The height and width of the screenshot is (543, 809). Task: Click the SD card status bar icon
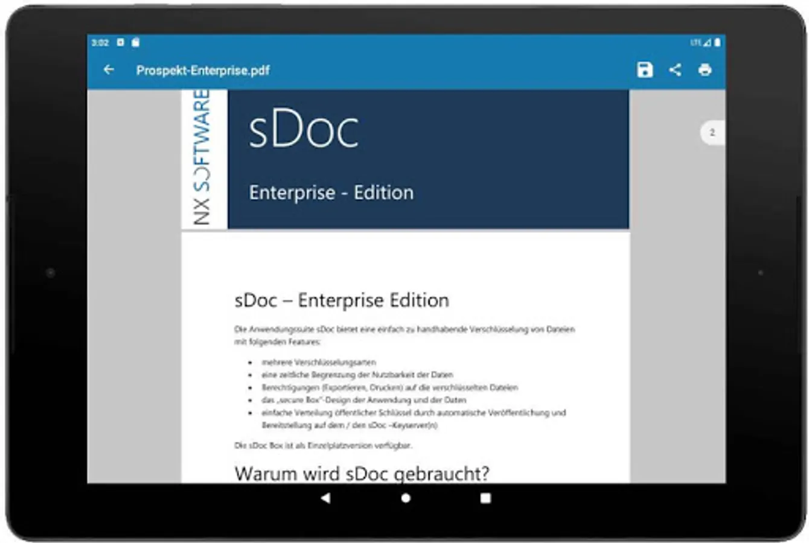pyautogui.click(x=135, y=42)
